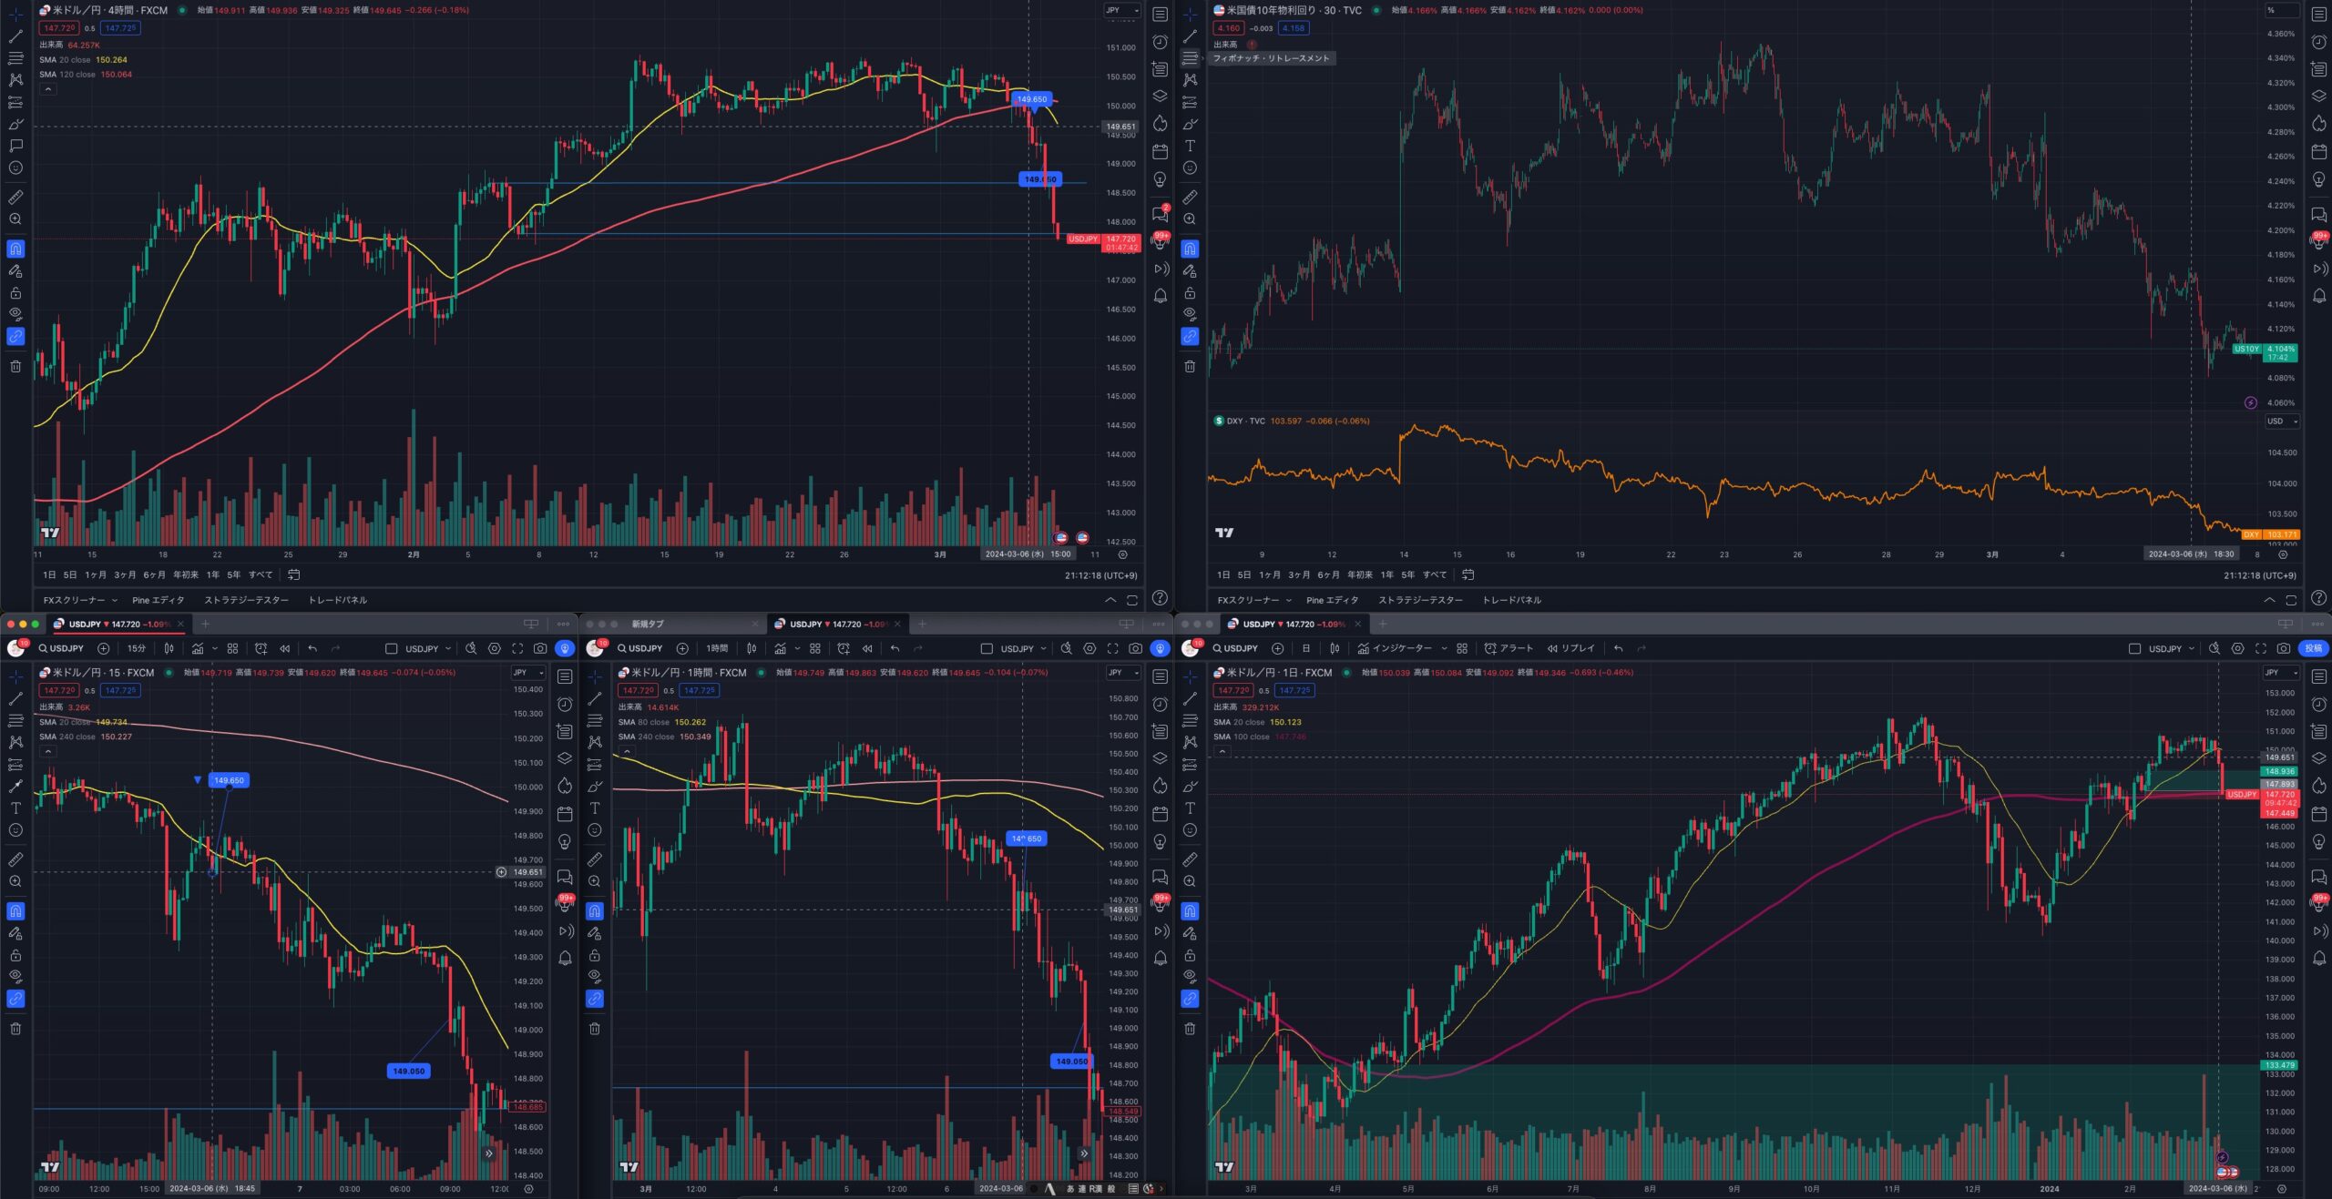Hide drawings with the eye icon in the 15分 chart

pos(15,975)
